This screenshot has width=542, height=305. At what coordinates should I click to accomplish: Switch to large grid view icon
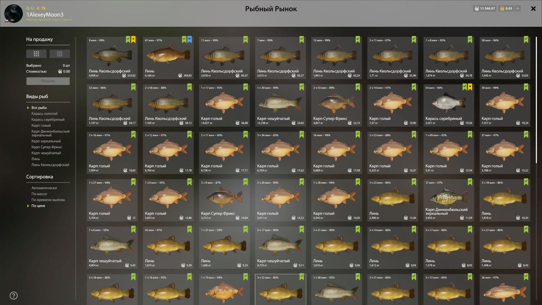coord(36,54)
